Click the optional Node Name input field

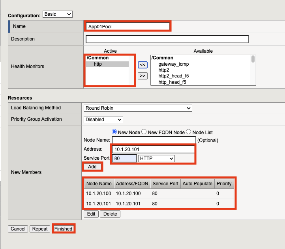[154, 140]
